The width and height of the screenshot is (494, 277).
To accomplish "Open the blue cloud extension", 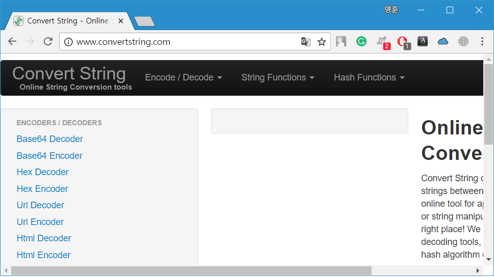I will pos(443,41).
